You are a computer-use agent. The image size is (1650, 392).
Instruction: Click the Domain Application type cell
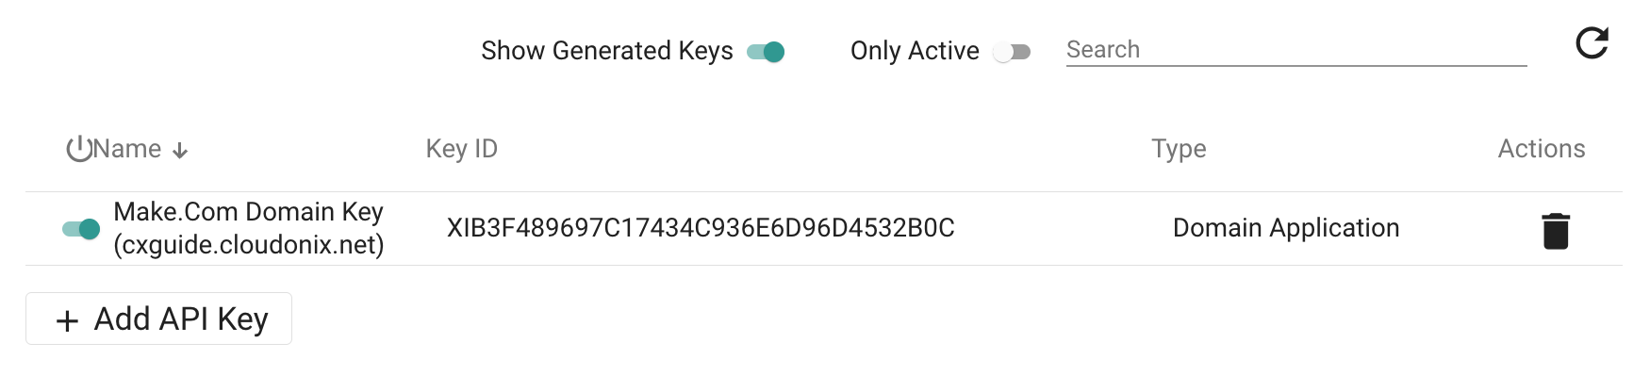coord(1285,228)
